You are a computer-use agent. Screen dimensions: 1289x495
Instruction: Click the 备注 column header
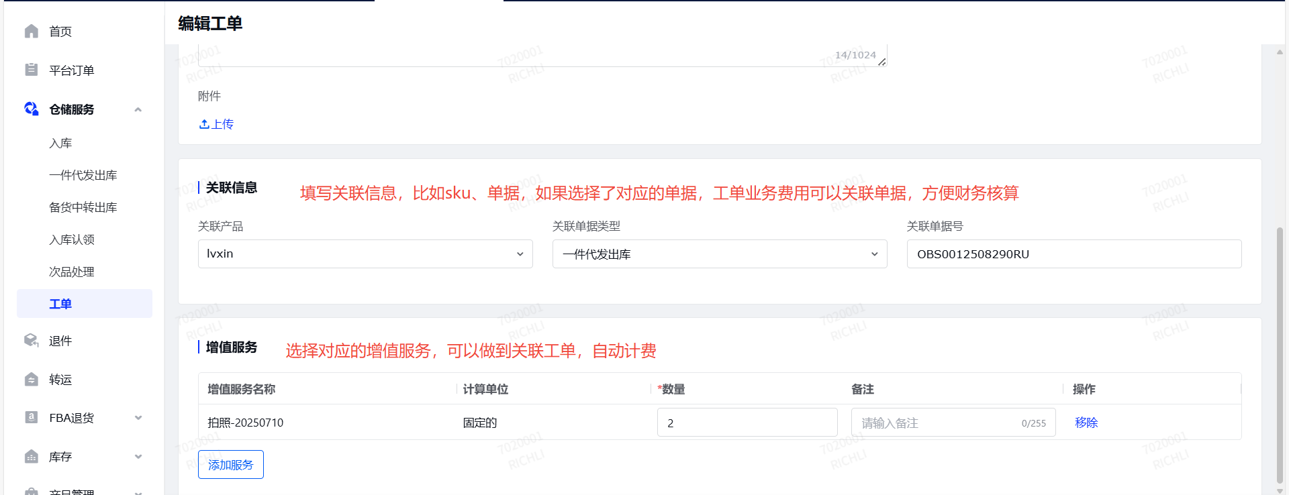(x=863, y=389)
